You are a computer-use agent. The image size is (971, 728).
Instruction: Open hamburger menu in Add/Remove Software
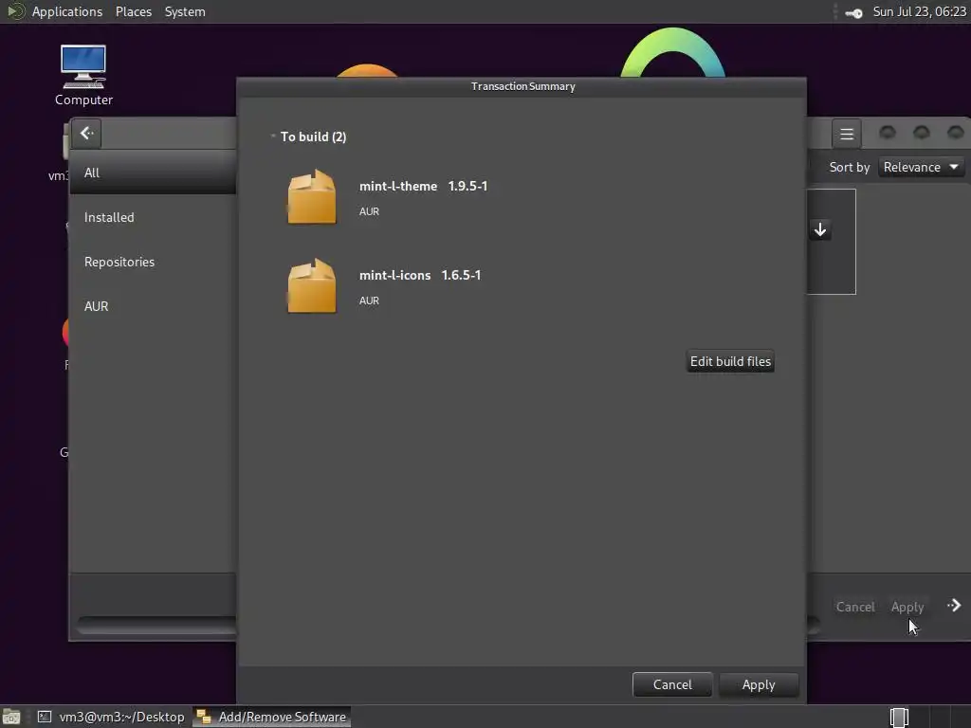point(847,134)
